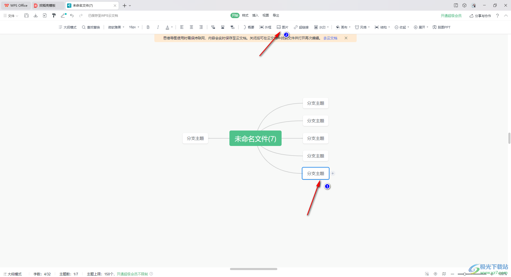Image resolution: width=511 pixels, height=277 pixels.
Task: Click the export arrow icon beside download
Action: [x=44, y=15]
